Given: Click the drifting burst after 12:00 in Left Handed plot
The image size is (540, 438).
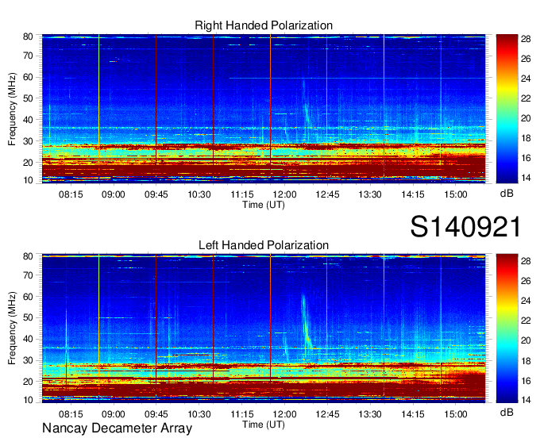Looking at the screenshot, I should point(307,321).
